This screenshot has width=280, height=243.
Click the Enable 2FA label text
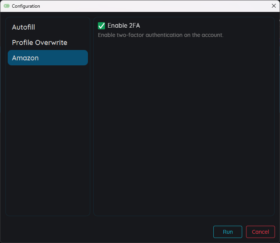pos(123,26)
